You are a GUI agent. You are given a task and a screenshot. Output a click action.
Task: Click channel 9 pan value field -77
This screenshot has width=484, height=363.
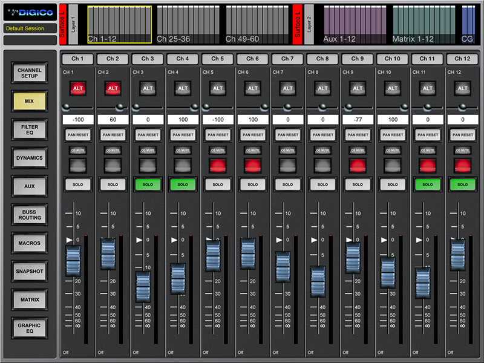[x=358, y=119]
